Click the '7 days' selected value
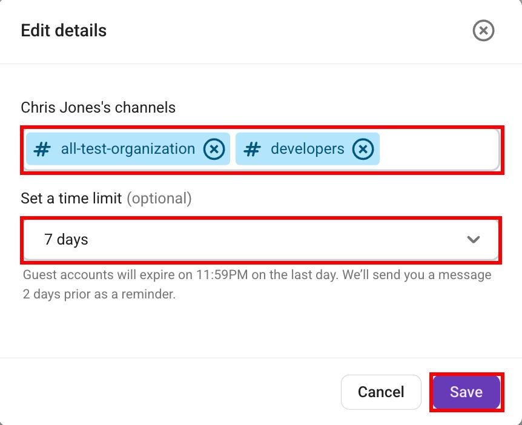This screenshot has height=425, width=522. [x=66, y=240]
